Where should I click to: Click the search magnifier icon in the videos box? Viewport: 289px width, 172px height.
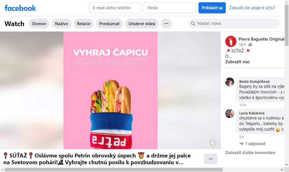(193, 23)
